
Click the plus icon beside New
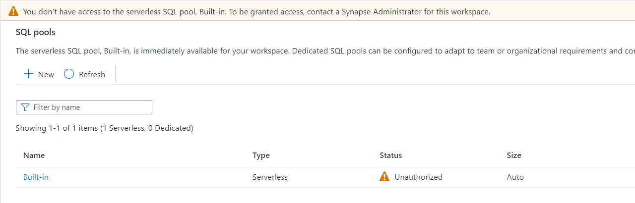coord(29,74)
